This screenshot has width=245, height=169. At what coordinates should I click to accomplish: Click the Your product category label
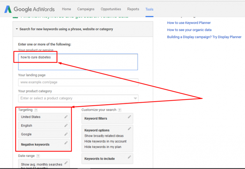pyautogui.click(x=35, y=91)
